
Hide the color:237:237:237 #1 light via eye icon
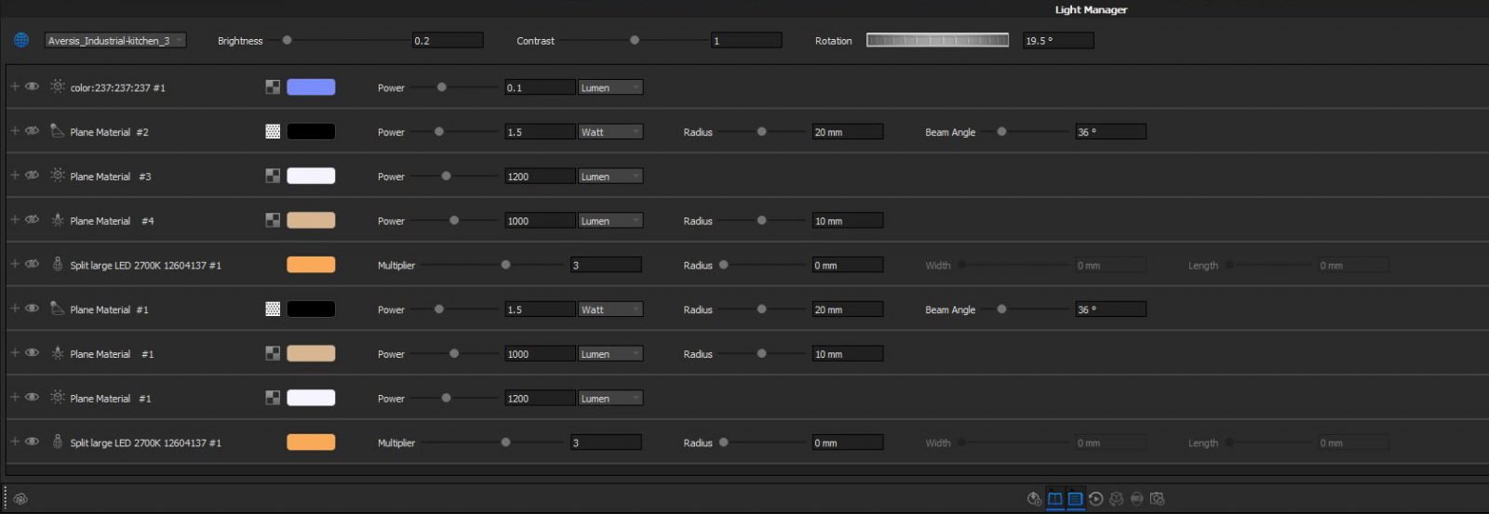pyautogui.click(x=33, y=86)
